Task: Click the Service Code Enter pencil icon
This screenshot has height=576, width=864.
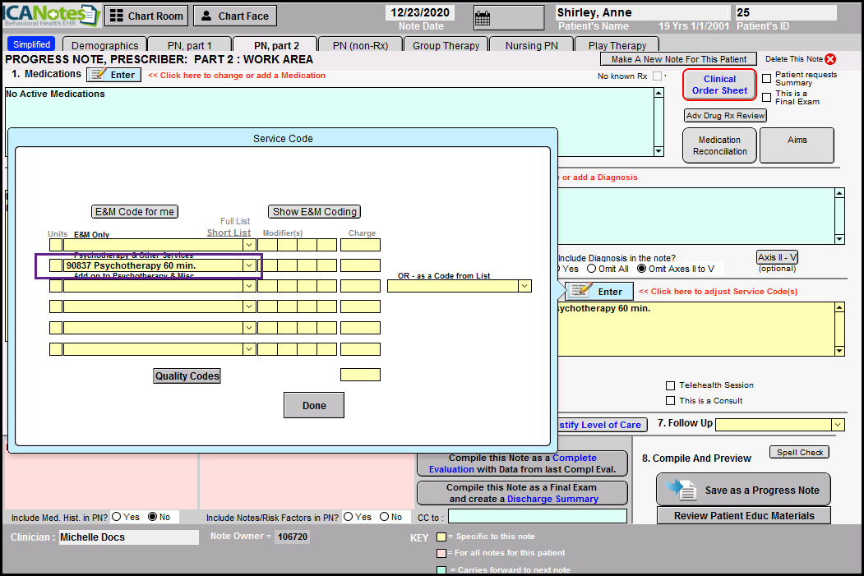Action: coord(580,291)
